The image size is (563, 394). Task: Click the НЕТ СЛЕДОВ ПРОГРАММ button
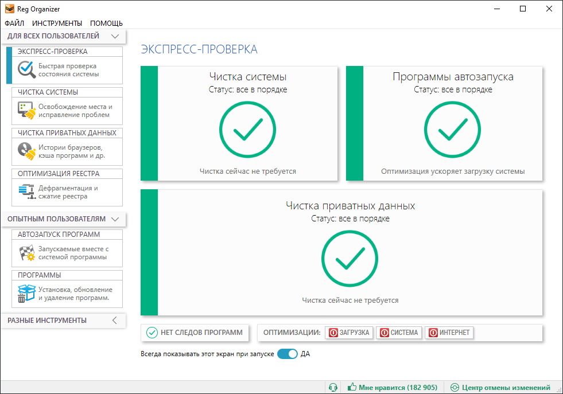(x=195, y=333)
